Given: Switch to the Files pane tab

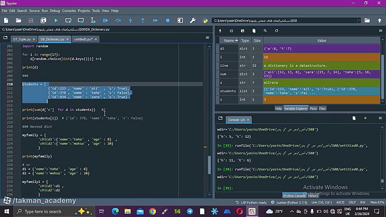Looking at the screenshot, I should click(x=322, y=108).
